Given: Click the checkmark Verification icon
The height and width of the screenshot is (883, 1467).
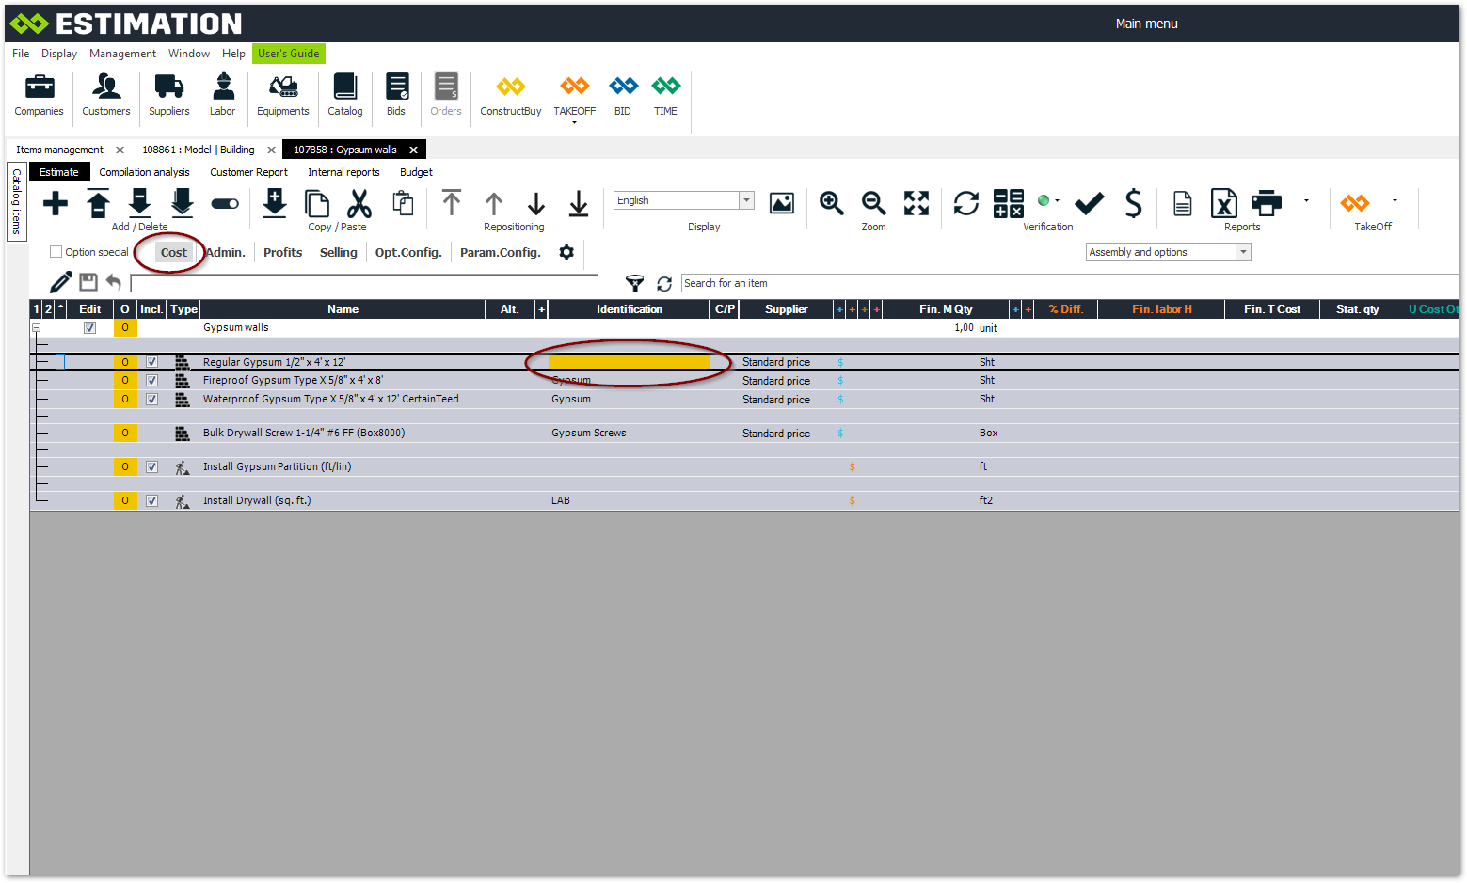Looking at the screenshot, I should click(1089, 203).
